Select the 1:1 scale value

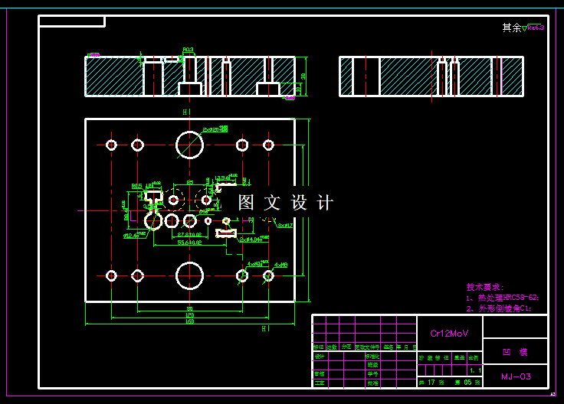[475, 370]
